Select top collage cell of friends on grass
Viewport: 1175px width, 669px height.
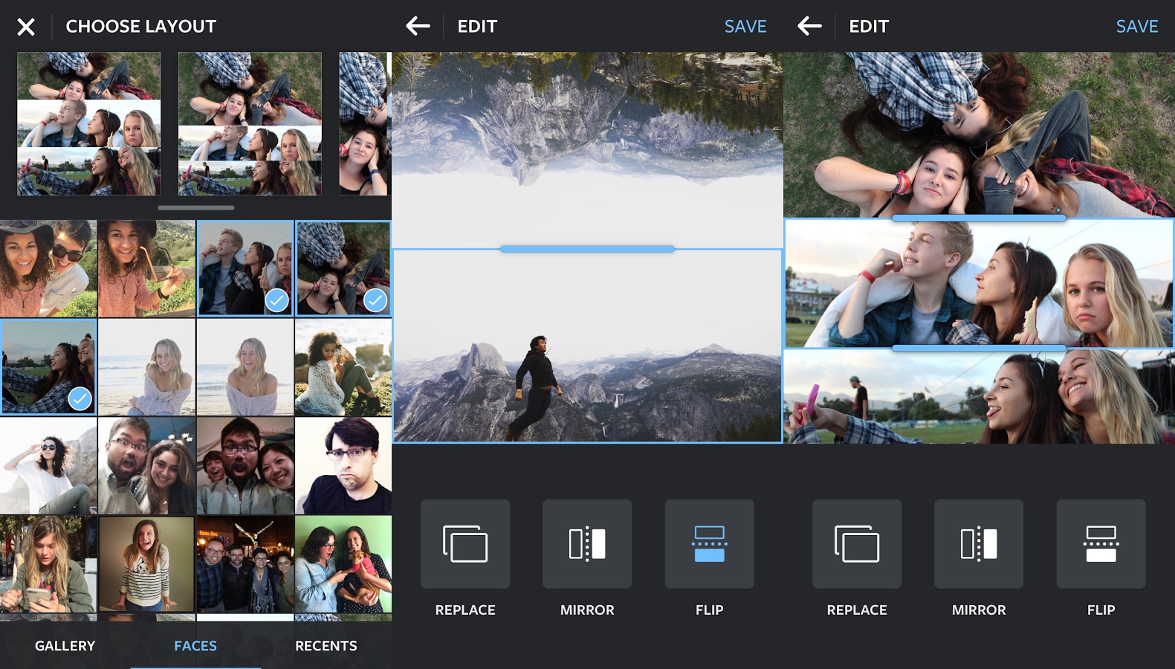pos(979,135)
